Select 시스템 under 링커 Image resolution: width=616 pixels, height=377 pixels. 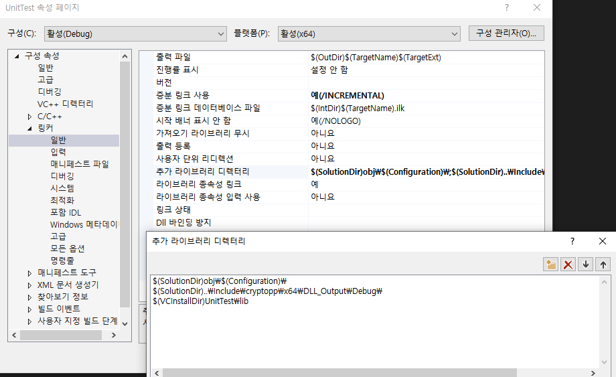pos(62,188)
